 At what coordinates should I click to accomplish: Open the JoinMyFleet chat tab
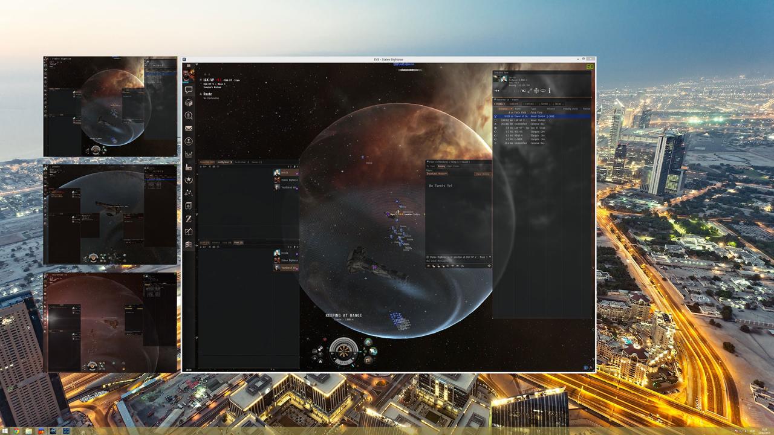coord(225,163)
